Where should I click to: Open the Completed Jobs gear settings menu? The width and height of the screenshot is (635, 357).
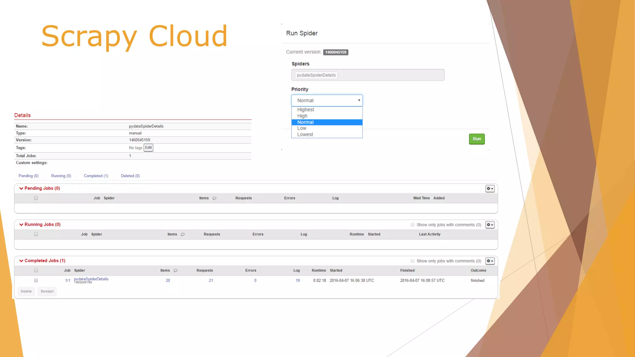pyautogui.click(x=490, y=261)
